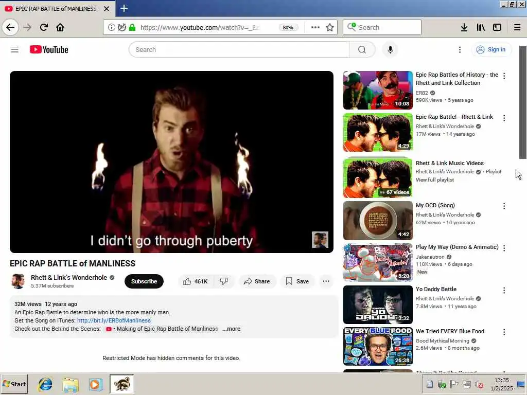
Task: Show site information icon in address bar
Action: pos(111,27)
